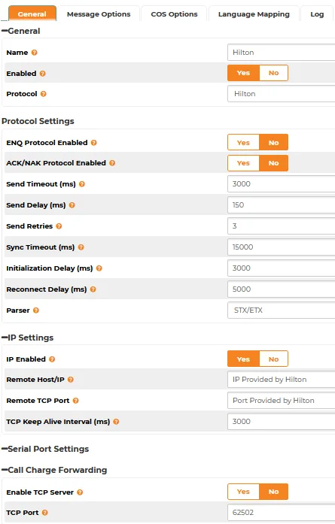Click the Sync Timeout (ms) field
The width and height of the screenshot is (335, 524).
(x=281, y=247)
